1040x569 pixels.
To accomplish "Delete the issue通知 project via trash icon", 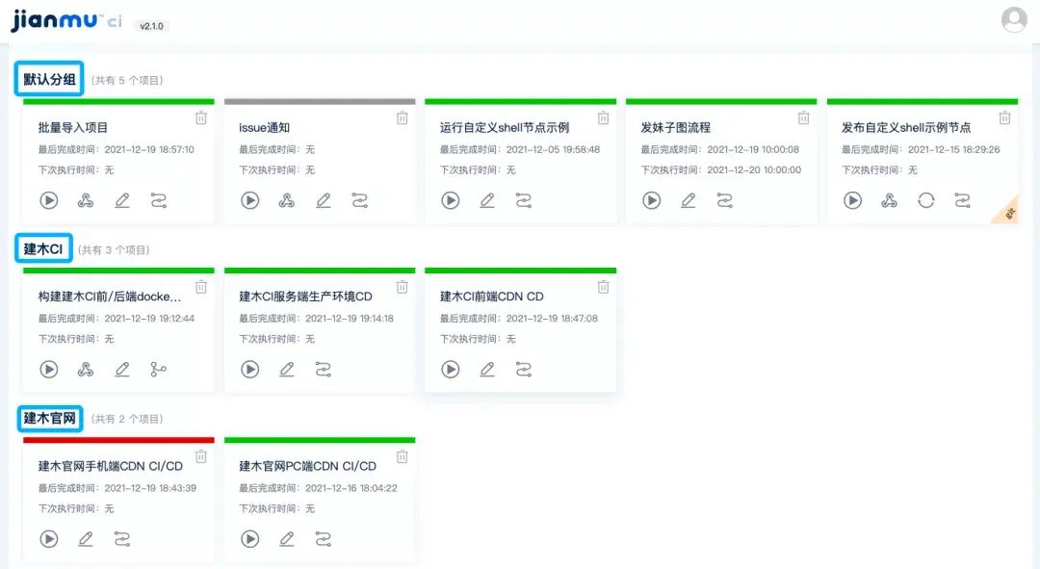I will point(403,117).
